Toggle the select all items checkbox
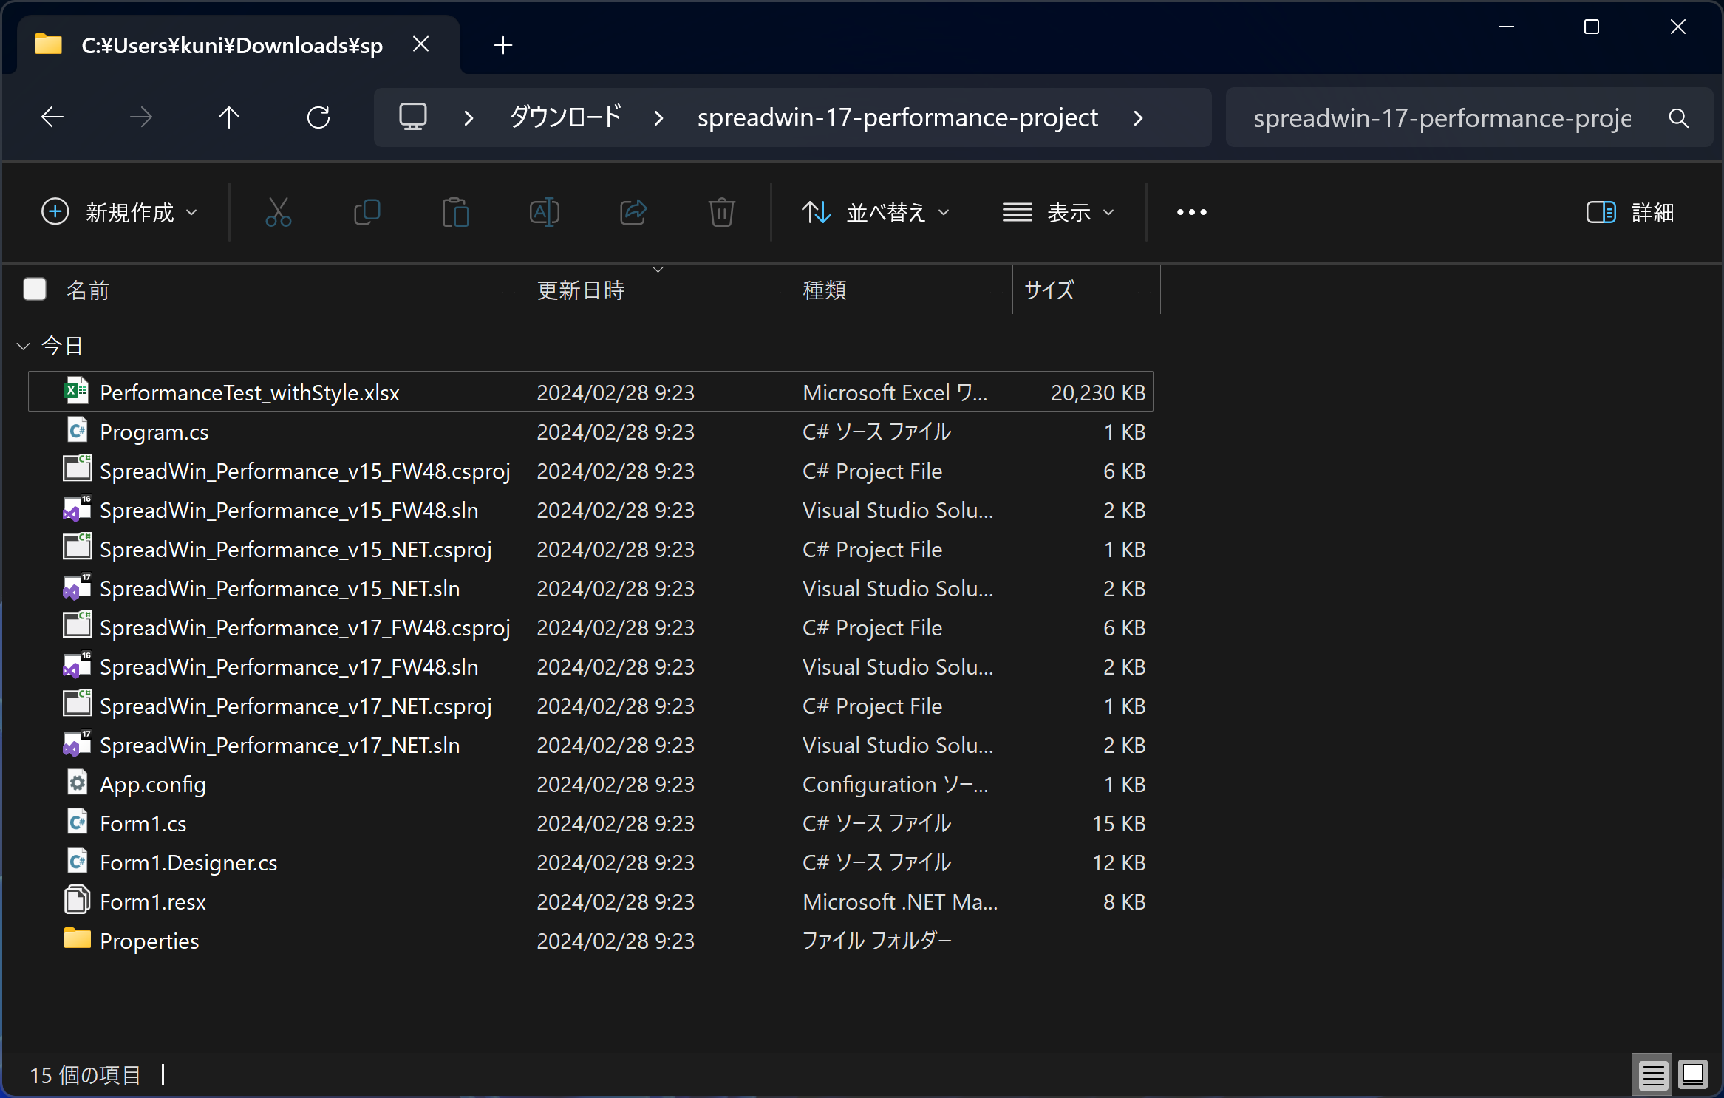1724x1098 pixels. (35, 289)
